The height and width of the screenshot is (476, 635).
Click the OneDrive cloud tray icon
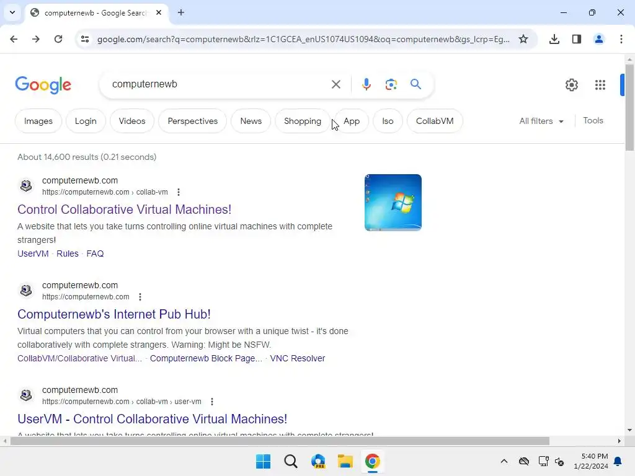[523, 461]
